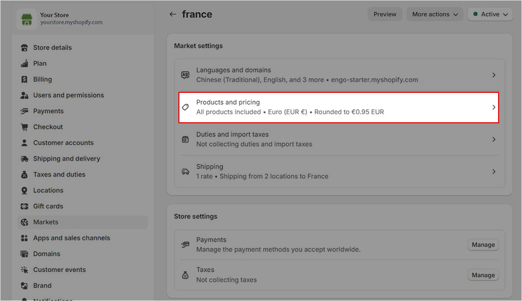Select Apps and sales channels

point(83,238)
